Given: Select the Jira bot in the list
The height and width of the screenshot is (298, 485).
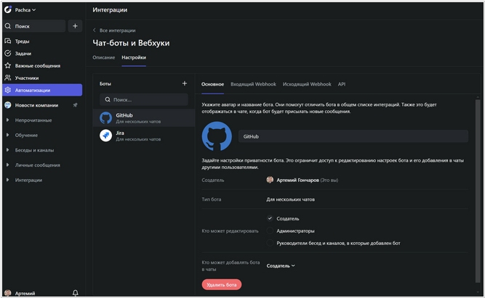Looking at the screenshot, I should tap(143, 136).
